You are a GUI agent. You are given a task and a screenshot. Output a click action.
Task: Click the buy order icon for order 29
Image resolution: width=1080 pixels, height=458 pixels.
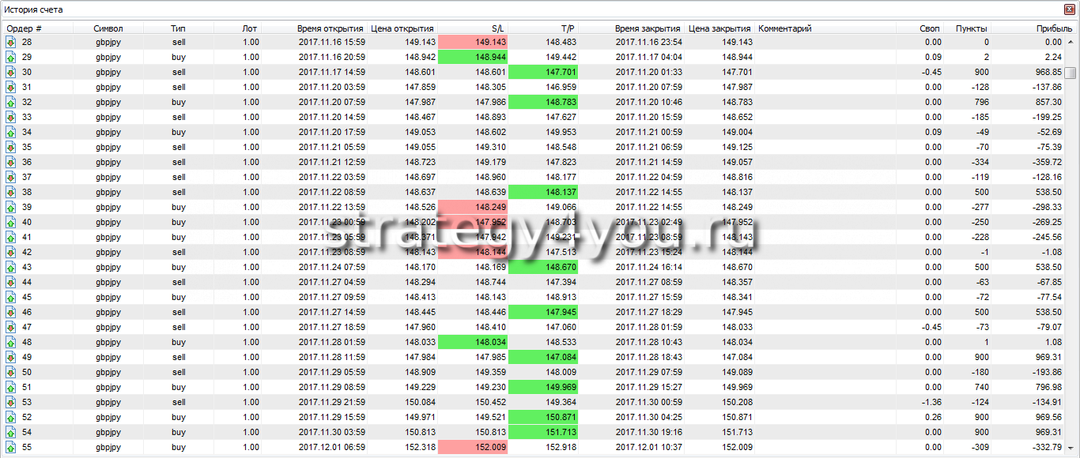tap(11, 57)
